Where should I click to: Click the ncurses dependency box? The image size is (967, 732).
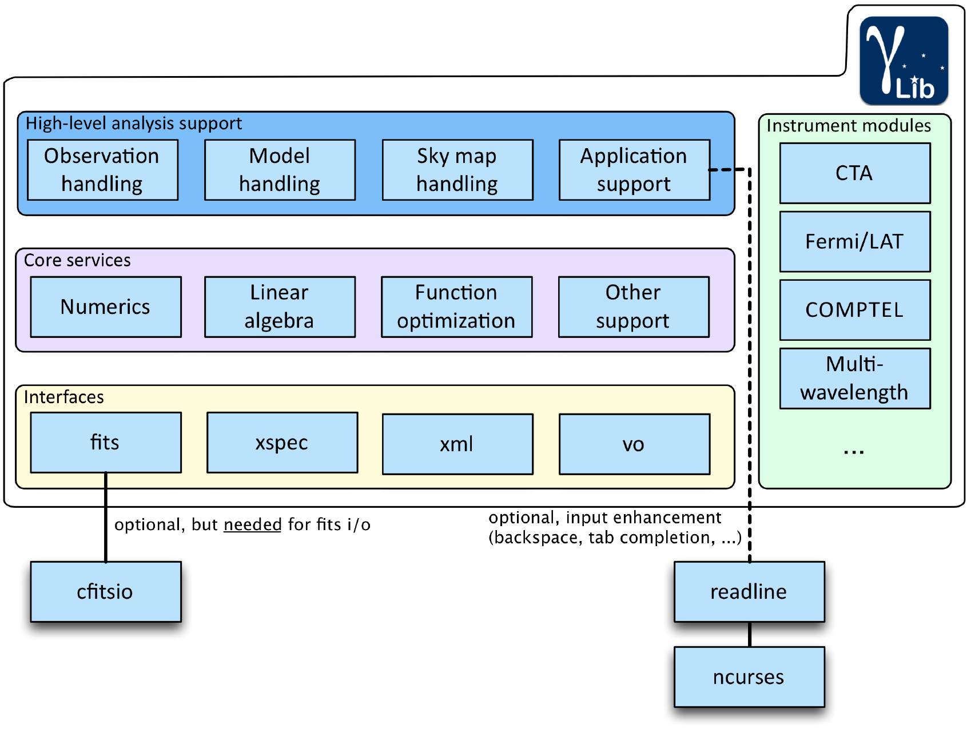[749, 677]
